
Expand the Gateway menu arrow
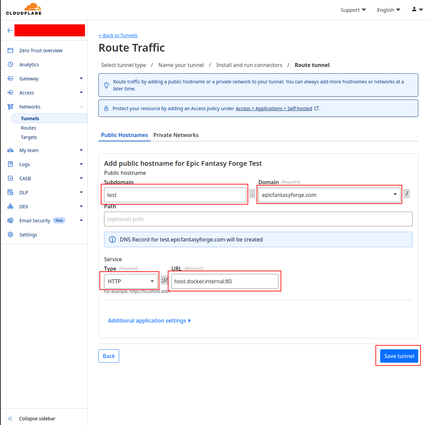[81, 78]
